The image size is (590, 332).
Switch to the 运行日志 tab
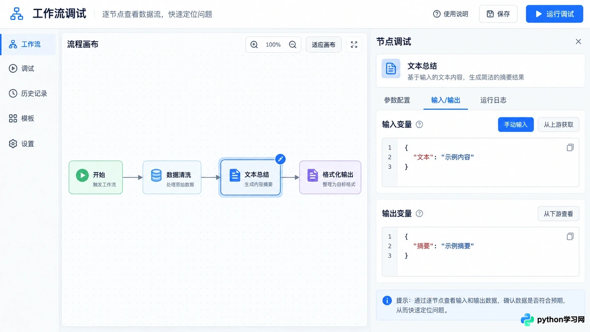click(493, 100)
